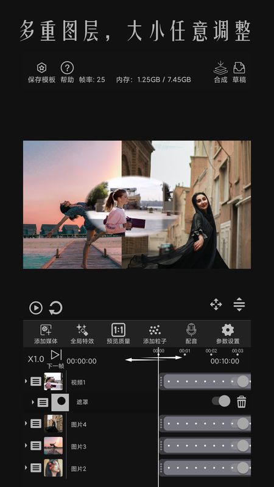Viewport: 274px width, 487px height.
Task: Open the 保存模板 save template icon
Action: (x=41, y=68)
